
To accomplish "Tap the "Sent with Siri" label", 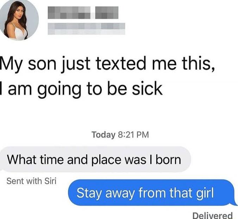I will coord(31,181).
